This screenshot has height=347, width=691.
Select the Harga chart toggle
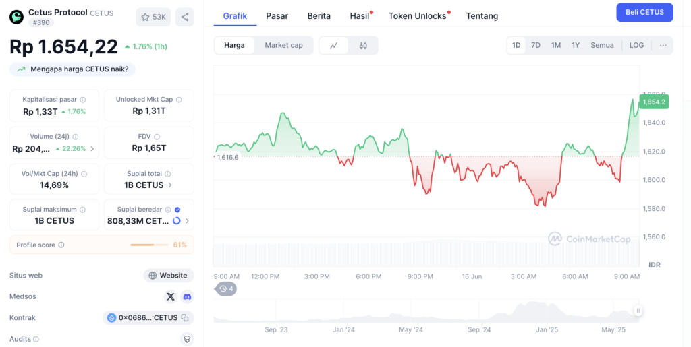tap(234, 45)
